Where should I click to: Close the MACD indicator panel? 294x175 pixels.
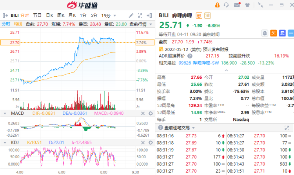(143, 114)
